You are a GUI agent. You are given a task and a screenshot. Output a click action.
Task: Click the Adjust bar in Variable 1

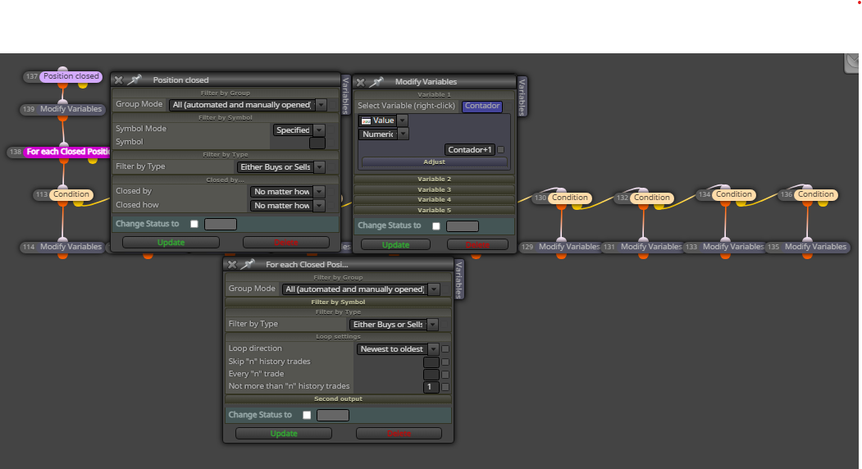tap(434, 162)
